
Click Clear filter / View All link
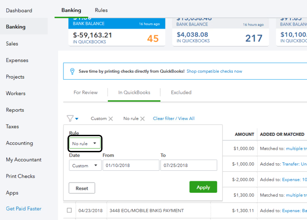tap(174, 118)
